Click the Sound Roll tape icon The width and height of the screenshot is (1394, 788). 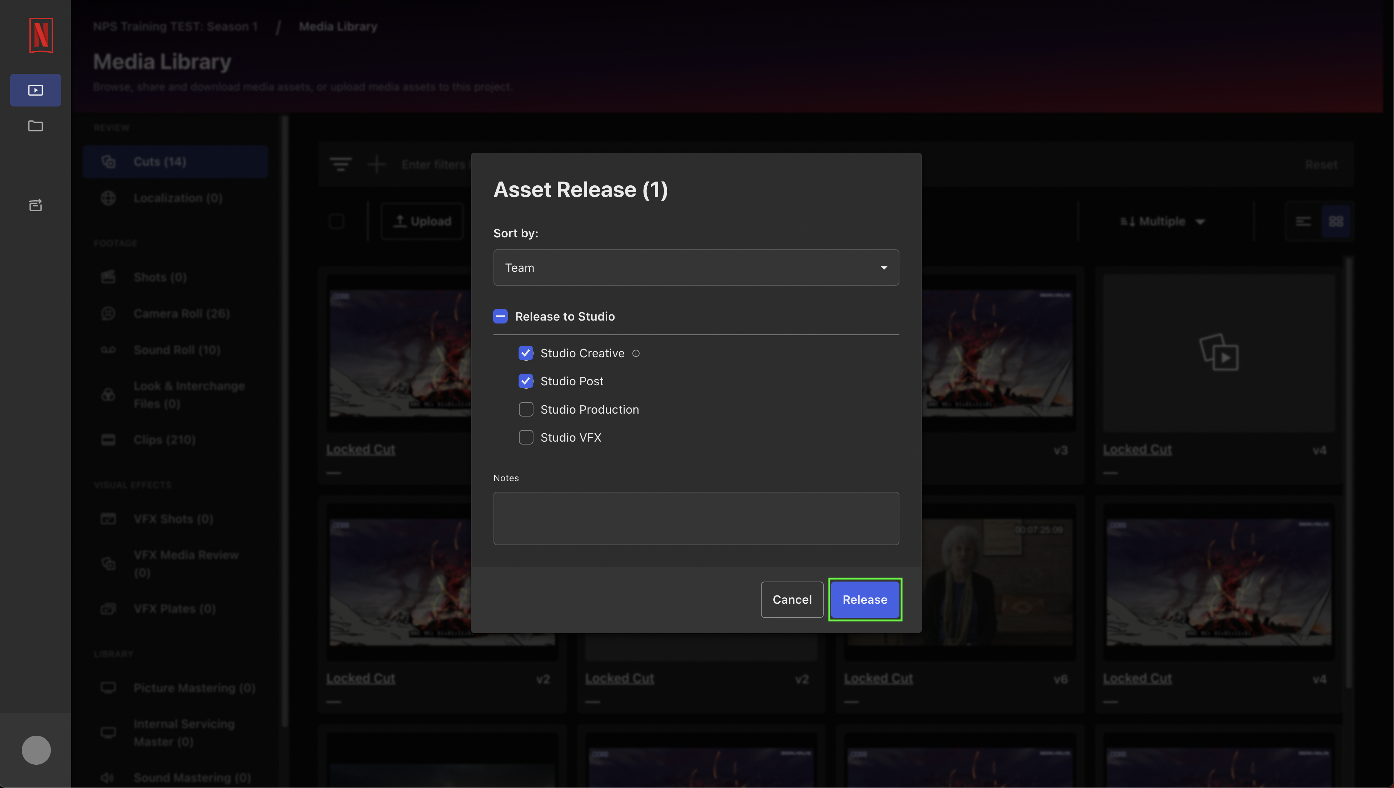pyautogui.click(x=108, y=350)
